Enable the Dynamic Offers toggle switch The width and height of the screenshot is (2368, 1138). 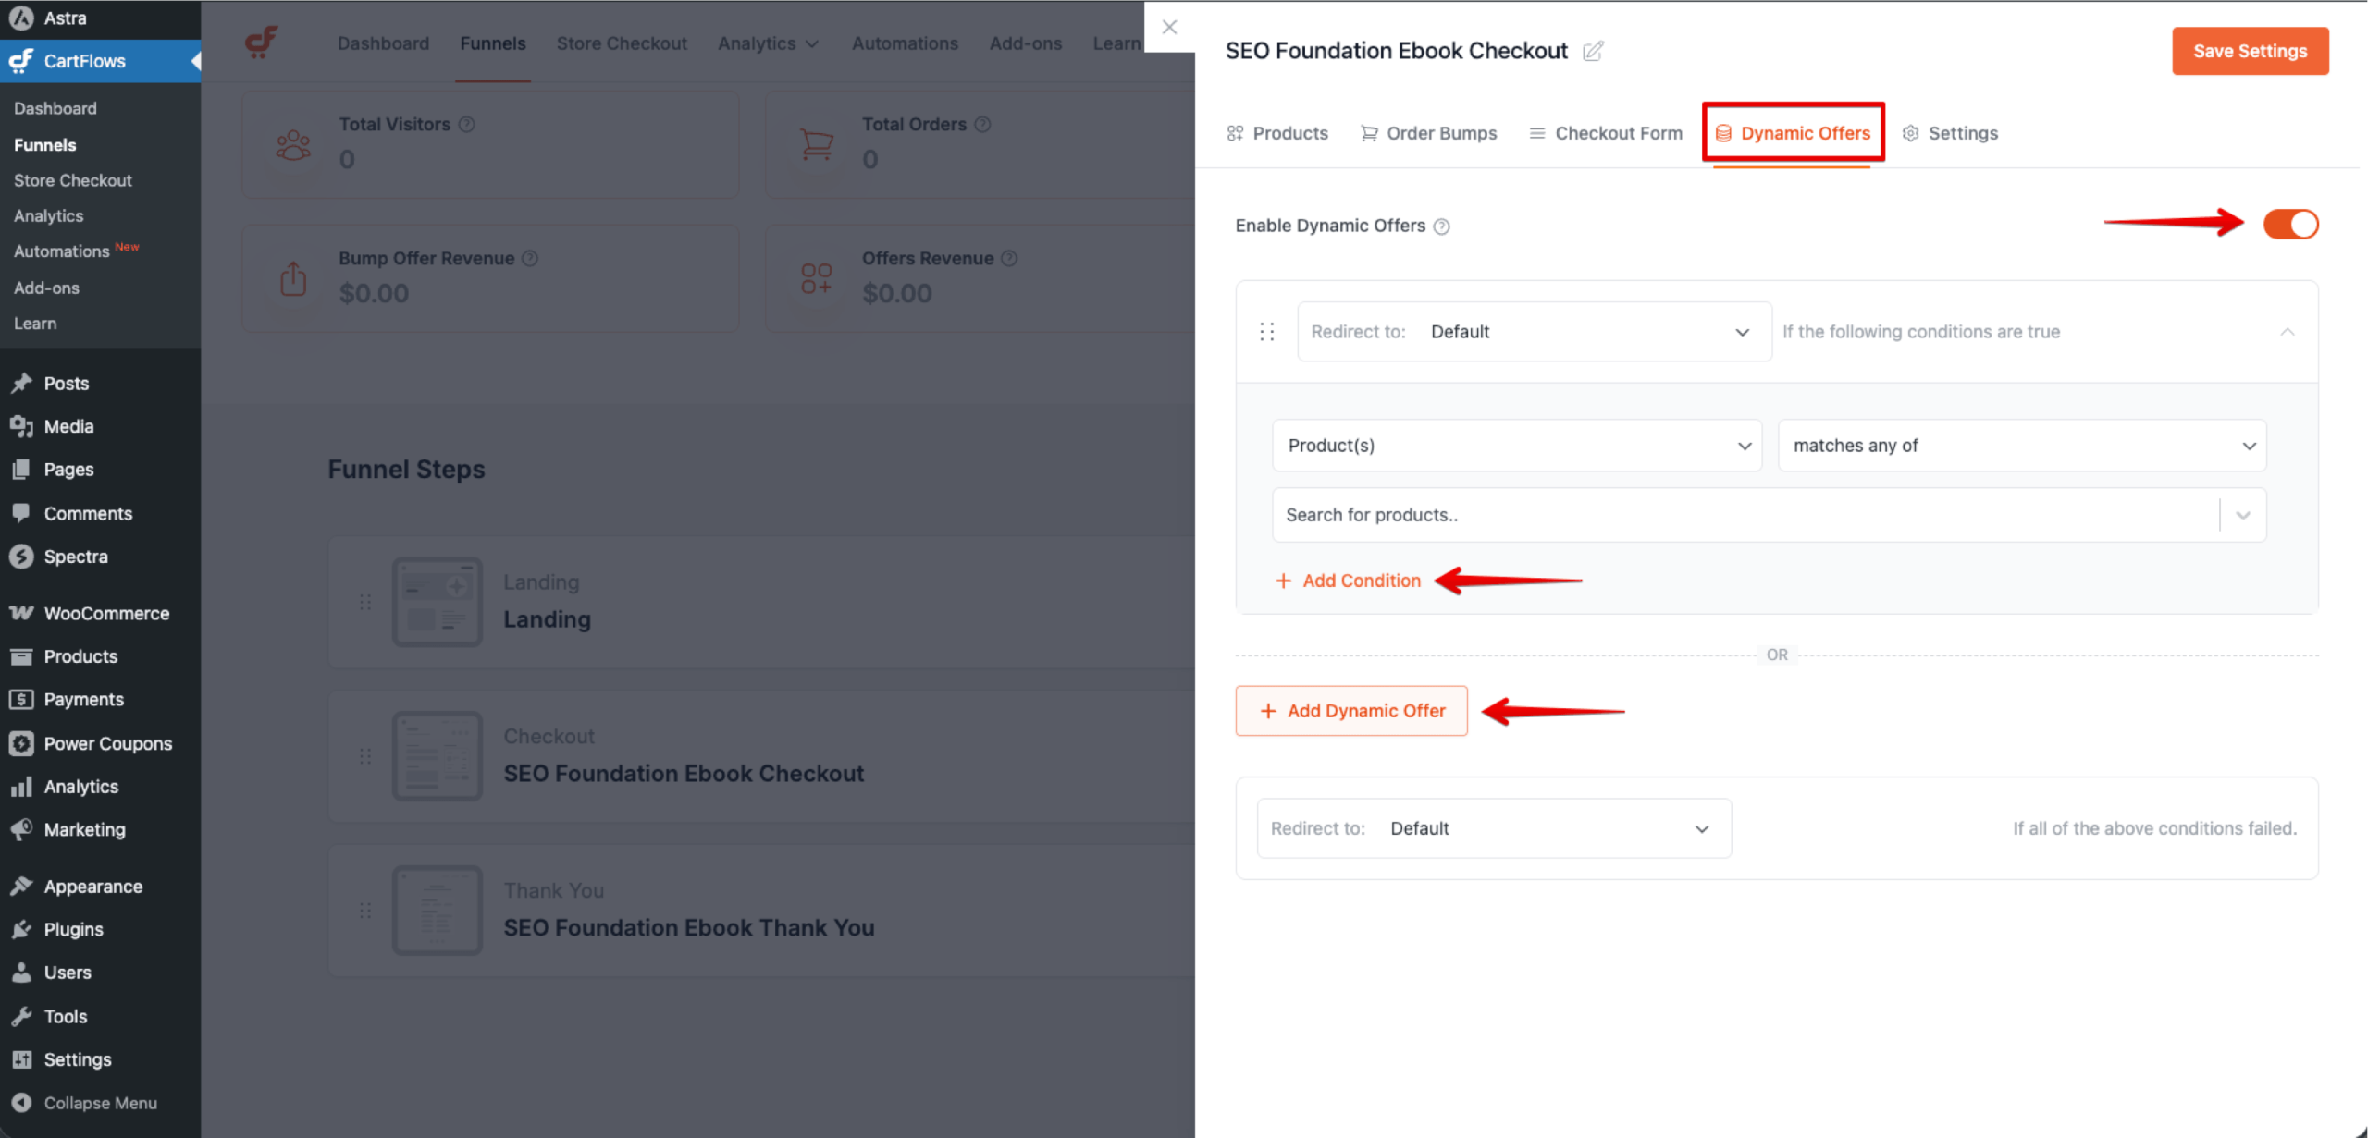[2290, 224]
